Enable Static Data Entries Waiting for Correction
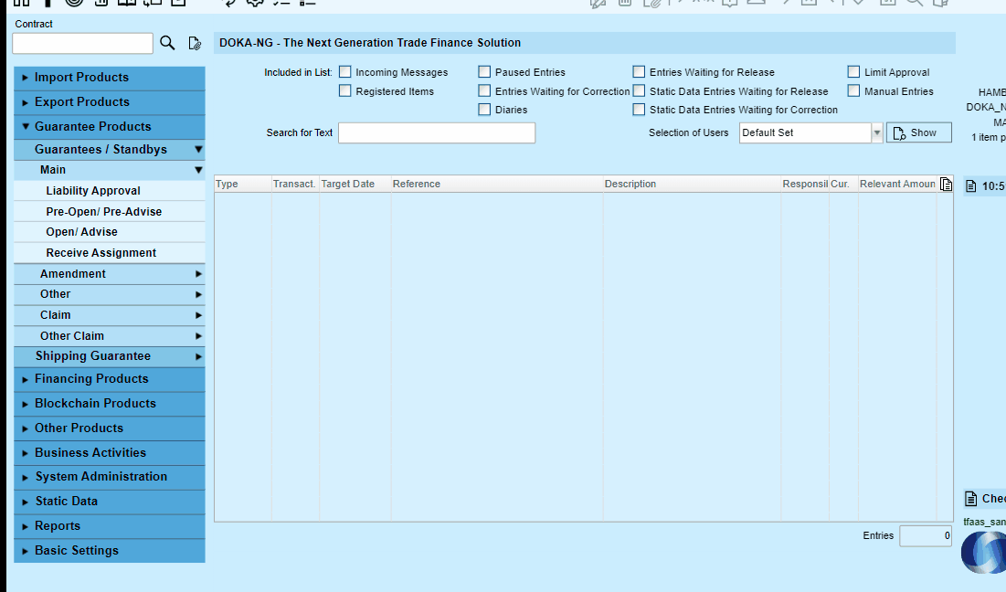 639,110
